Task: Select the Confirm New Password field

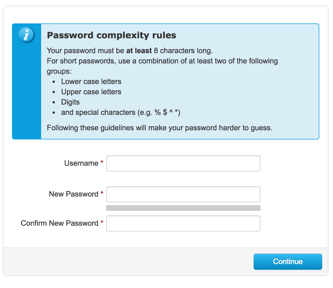Action: [183, 223]
